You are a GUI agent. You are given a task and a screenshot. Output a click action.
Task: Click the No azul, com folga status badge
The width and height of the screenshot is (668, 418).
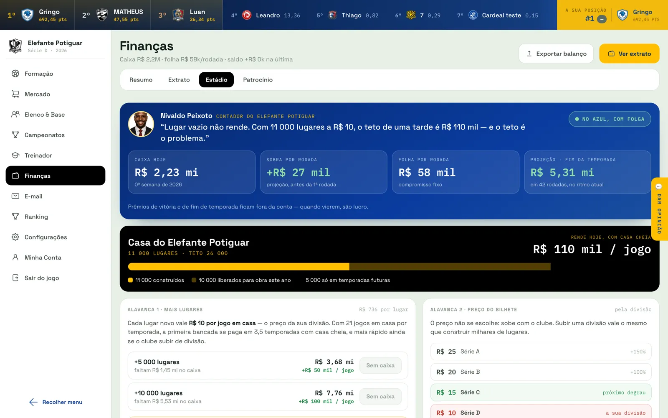(x=610, y=119)
